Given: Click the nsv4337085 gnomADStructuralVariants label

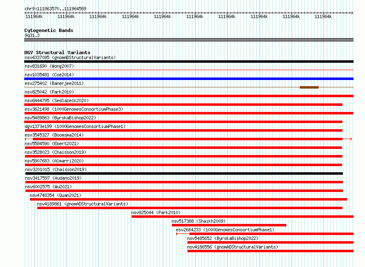Looking at the screenshot, I should [70, 57].
